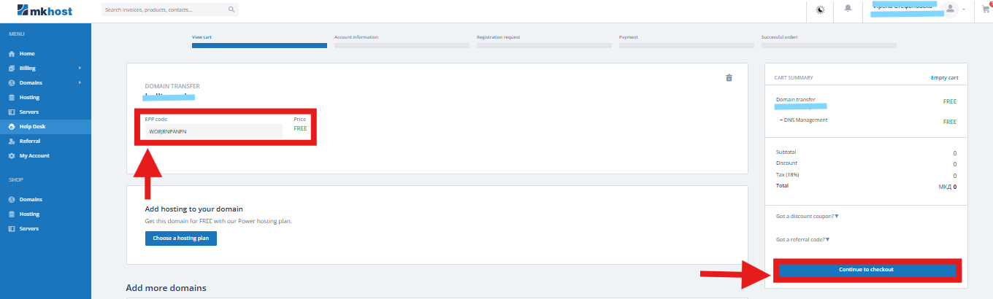
Task: Open the user account avatar menu
Action: 951,9
